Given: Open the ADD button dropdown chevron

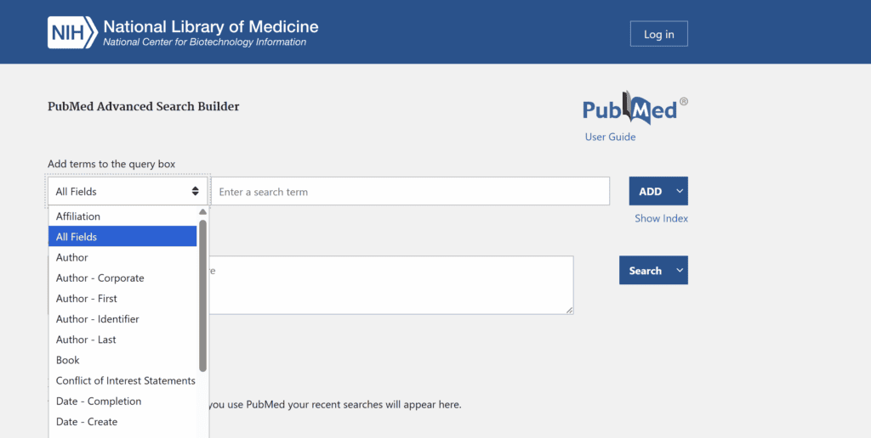Looking at the screenshot, I should click(x=680, y=191).
